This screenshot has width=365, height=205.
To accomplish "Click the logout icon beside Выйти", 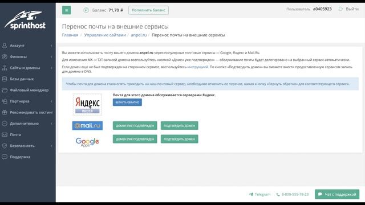I will pyautogui.click(x=341, y=9).
